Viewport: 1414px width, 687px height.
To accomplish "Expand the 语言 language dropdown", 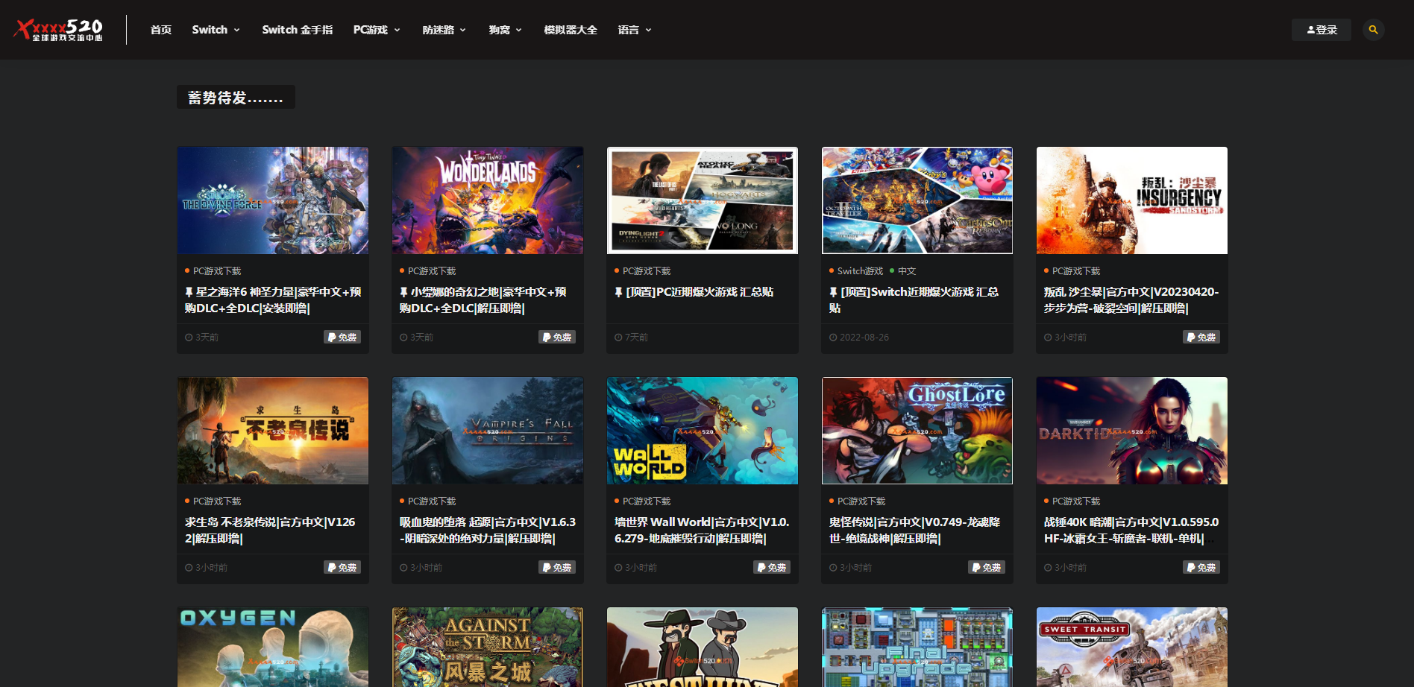I will (x=634, y=30).
